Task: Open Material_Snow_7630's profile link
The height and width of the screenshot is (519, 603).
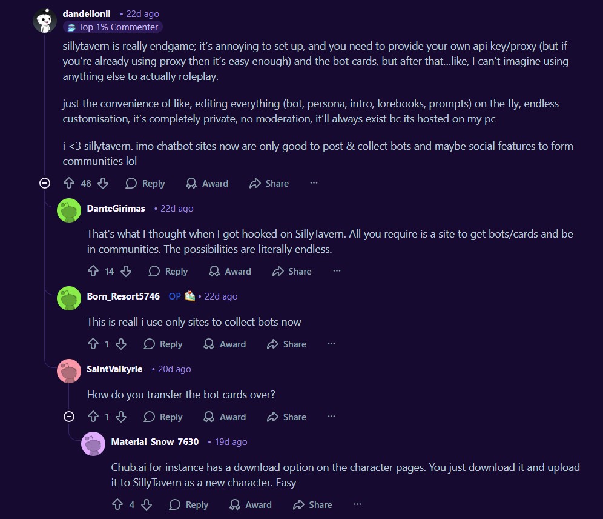Action: tap(155, 441)
